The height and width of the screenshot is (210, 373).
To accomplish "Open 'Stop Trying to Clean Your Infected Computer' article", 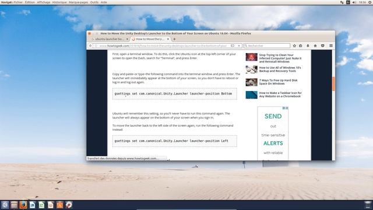I will coord(280,58).
